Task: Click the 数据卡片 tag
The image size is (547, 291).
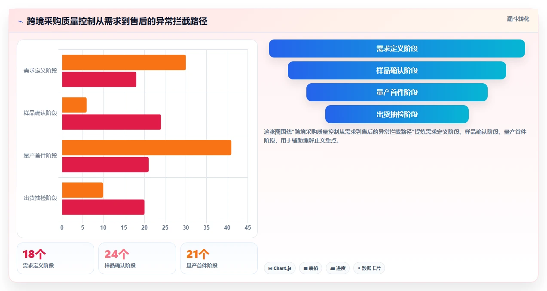Action: [x=369, y=268]
